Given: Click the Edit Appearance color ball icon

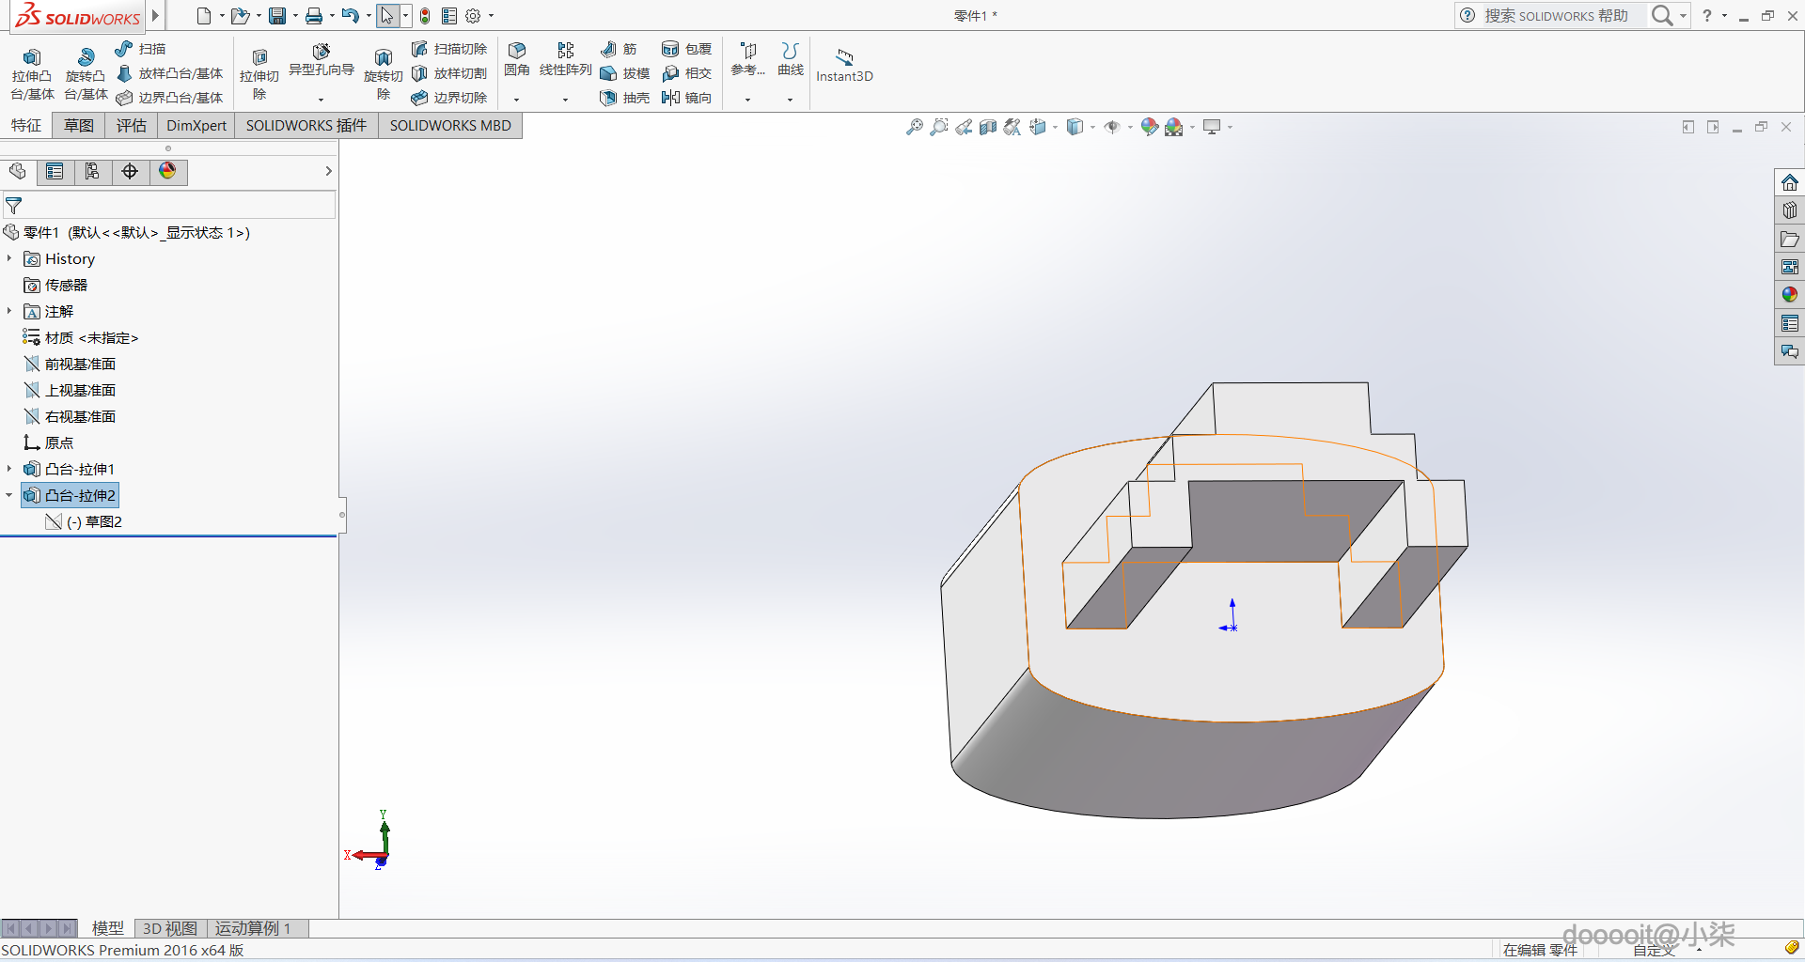Looking at the screenshot, I should pos(1149,127).
